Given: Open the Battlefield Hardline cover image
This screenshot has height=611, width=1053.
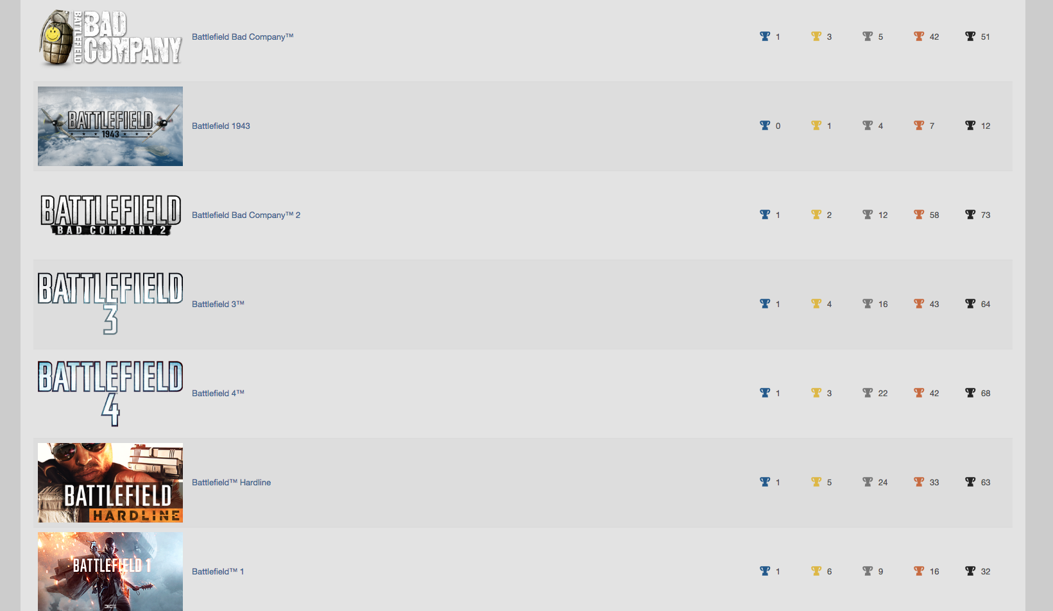Looking at the screenshot, I should point(110,483).
